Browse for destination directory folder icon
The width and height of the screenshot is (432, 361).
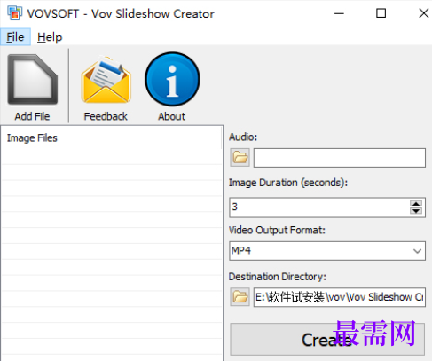tap(240, 297)
